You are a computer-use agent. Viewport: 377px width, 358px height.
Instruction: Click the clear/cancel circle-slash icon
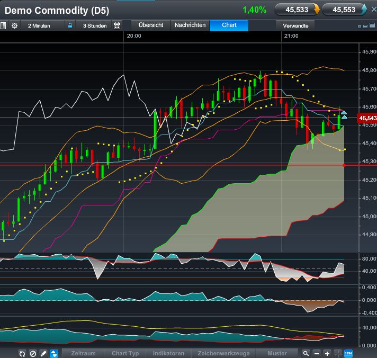(33, 353)
